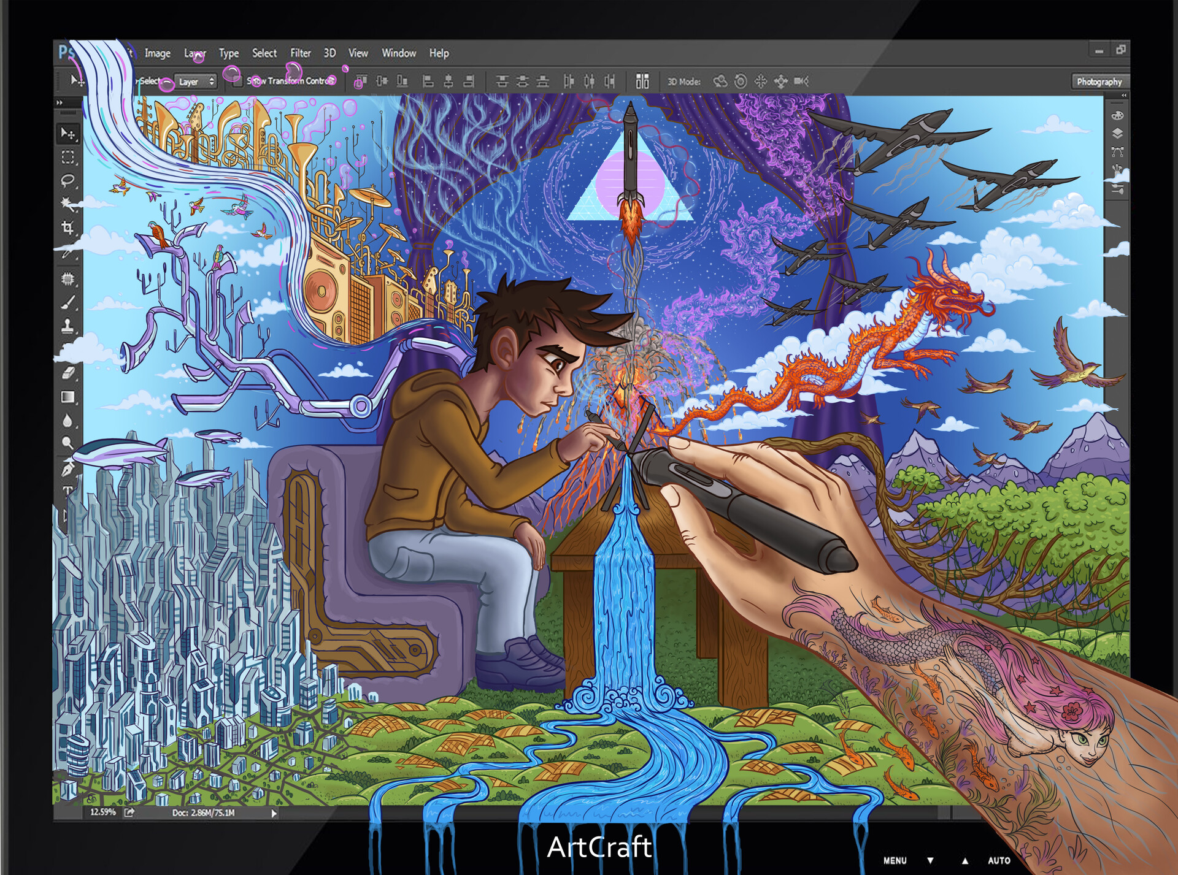This screenshot has width=1178, height=875.
Task: Pick the Brush tool
Action: click(67, 302)
